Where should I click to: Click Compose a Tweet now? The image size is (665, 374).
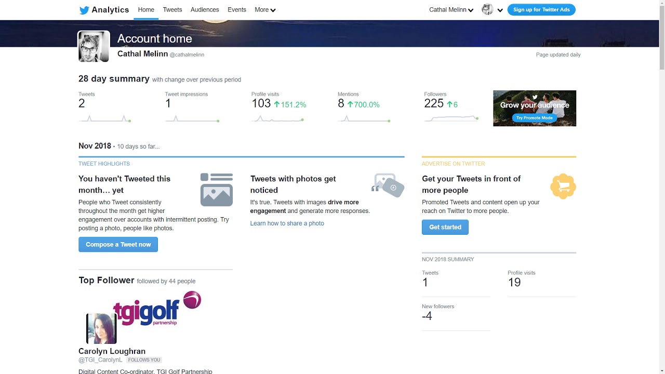tap(118, 245)
